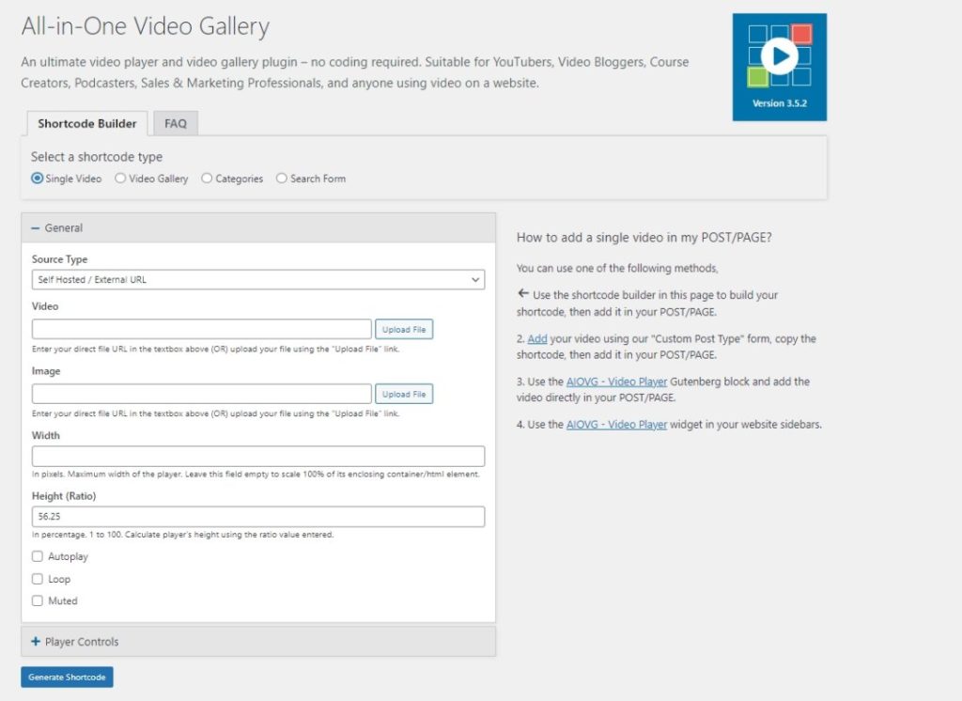Choose the Categories shortcode type
This screenshot has height=701, width=962.
(x=208, y=178)
